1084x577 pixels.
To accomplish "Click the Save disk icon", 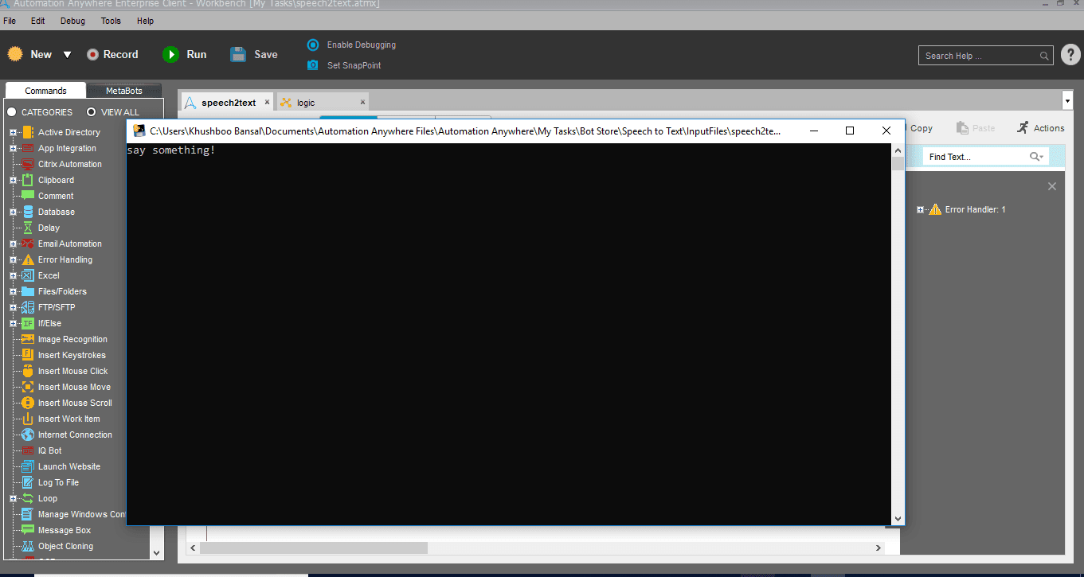I will tap(238, 54).
